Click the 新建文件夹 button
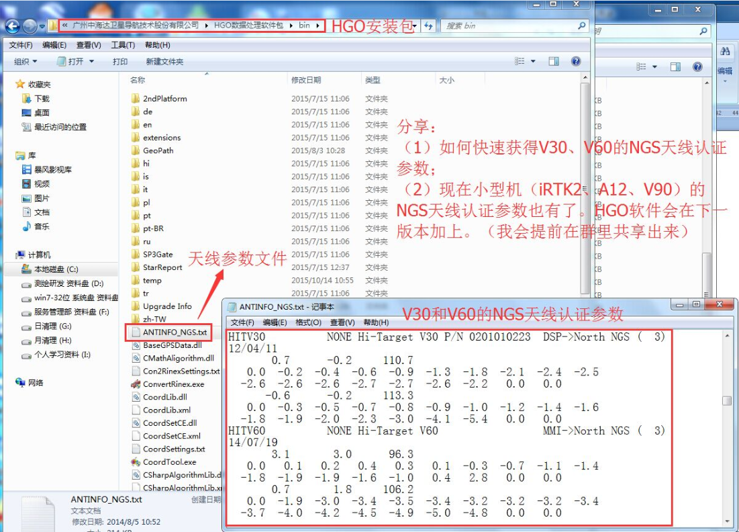The width and height of the screenshot is (739, 532). [164, 61]
